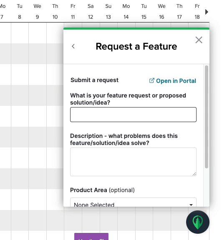Focus the Description text area

pyautogui.click(x=133, y=162)
